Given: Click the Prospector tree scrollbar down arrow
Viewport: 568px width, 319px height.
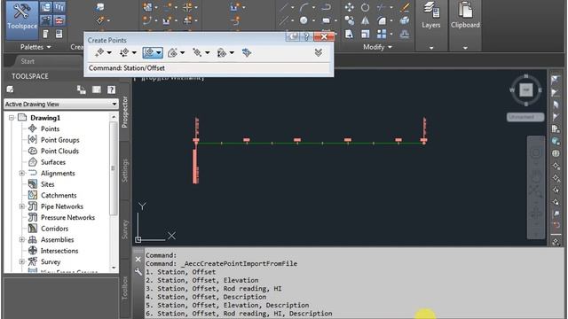Looking at the screenshot, I should click(x=114, y=268).
